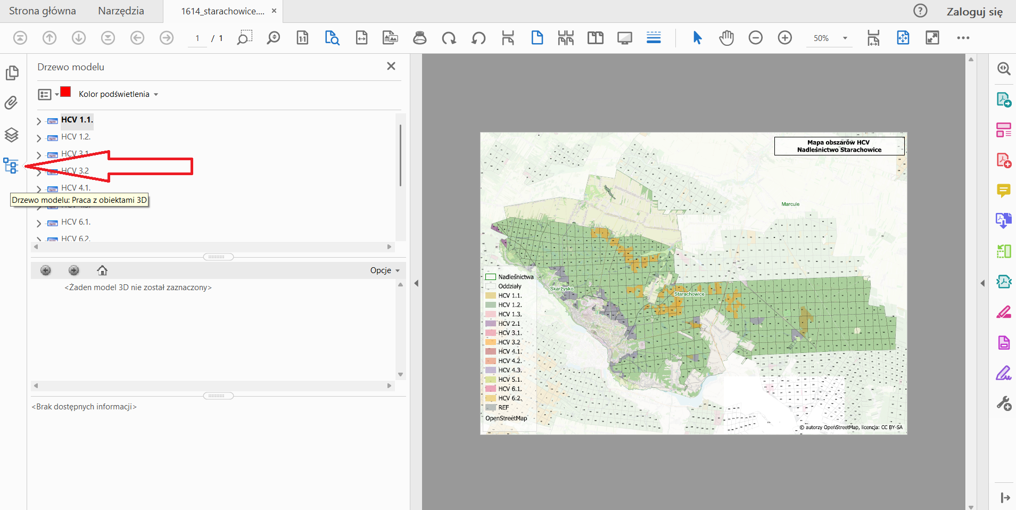Open the Layers panel in sidebar
The image size is (1016, 510).
11,135
